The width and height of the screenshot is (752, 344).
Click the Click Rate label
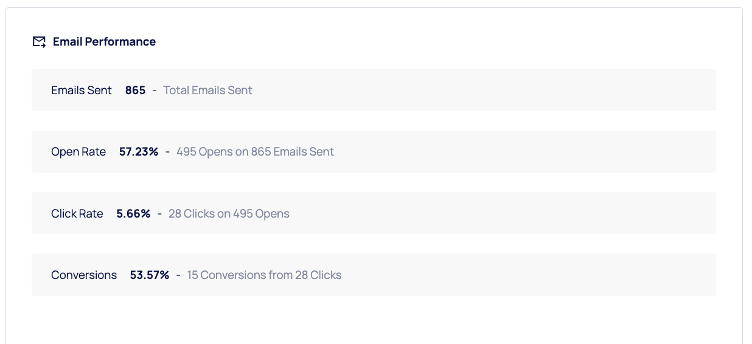pos(77,214)
